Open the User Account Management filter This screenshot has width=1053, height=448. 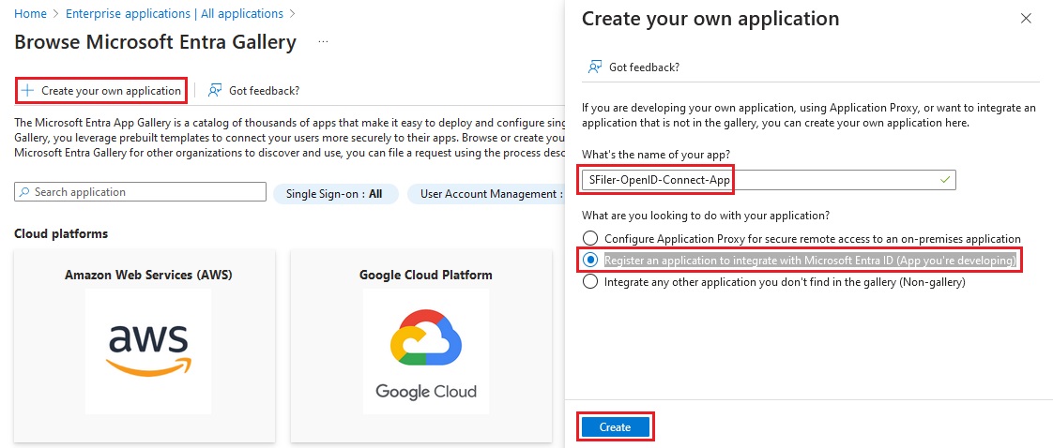487,194
